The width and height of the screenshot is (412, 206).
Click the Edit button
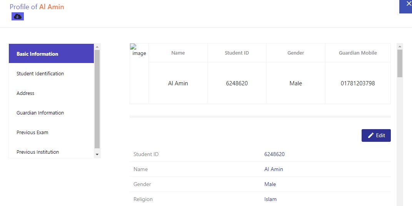376,135
